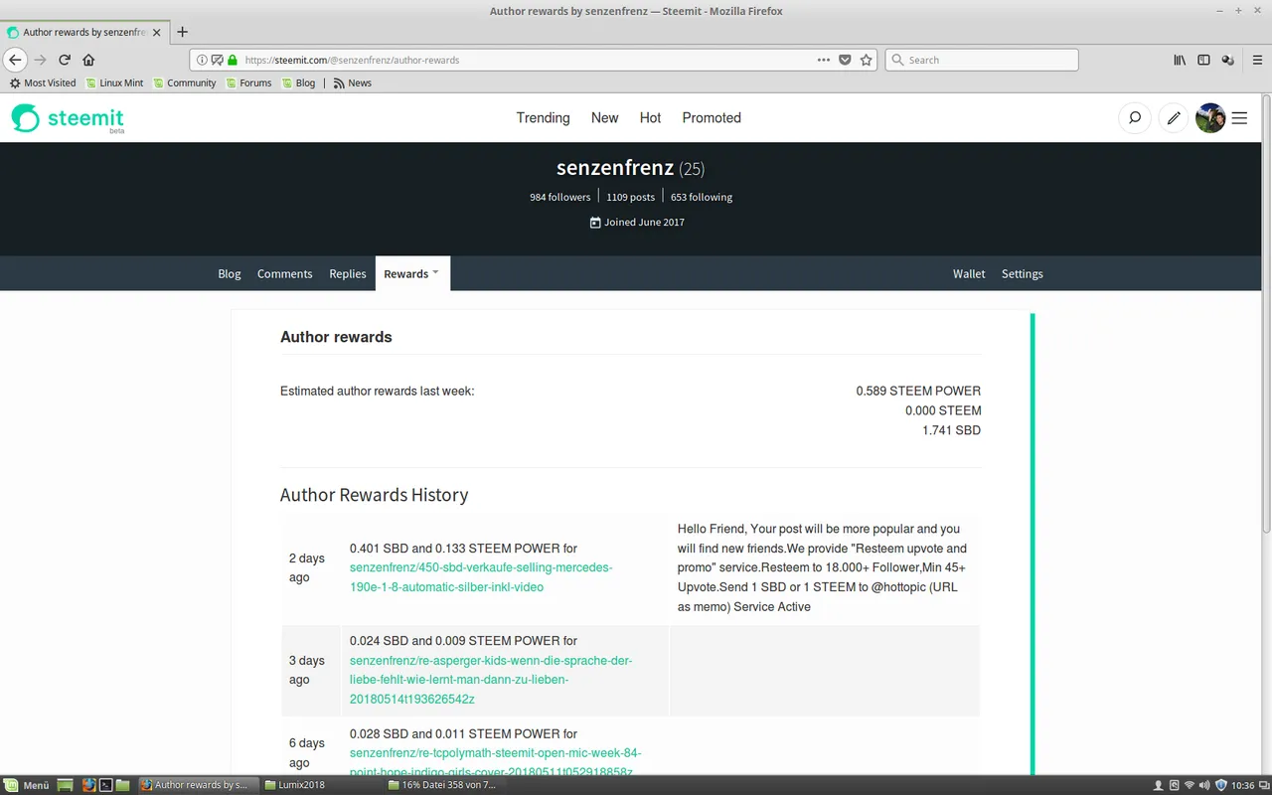Image resolution: width=1272 pixels, height=795 pixels.
Task: Open the volume tray icon
Action: (x=1205, y=785)
